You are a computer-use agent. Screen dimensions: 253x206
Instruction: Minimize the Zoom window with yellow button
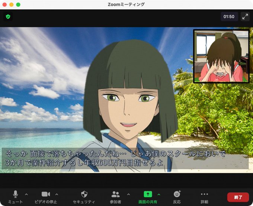11,5
